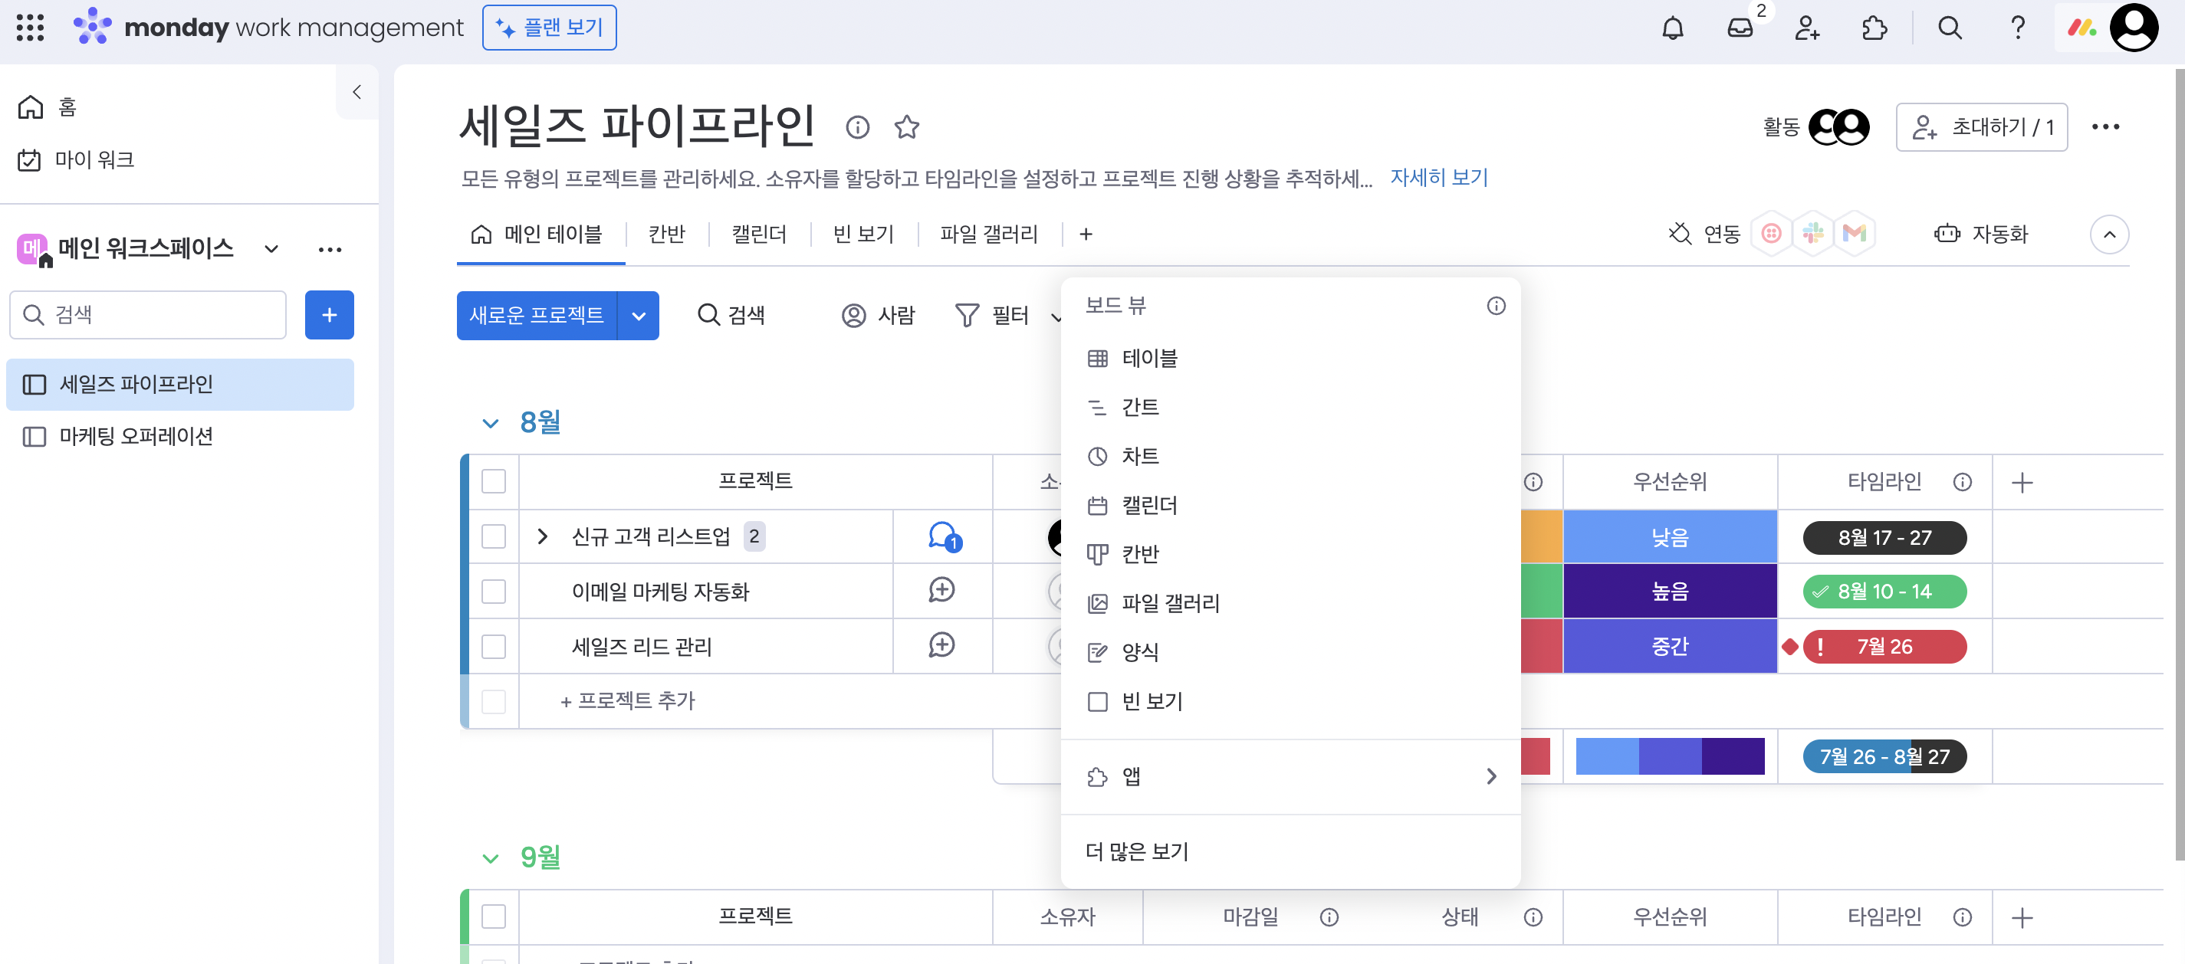Click the 자세히 보기 link
Screen dimensions: 2185x964
click(x=1438, y=178)
